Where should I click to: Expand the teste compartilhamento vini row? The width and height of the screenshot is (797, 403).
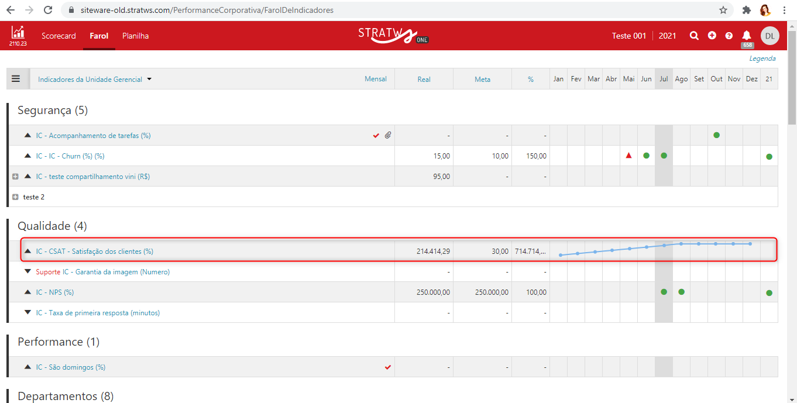pos(15,177)
